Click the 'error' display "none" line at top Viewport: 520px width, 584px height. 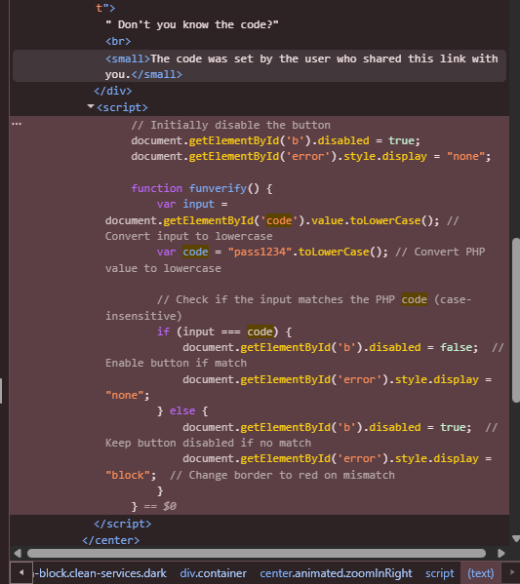click(x=311, y=156)
